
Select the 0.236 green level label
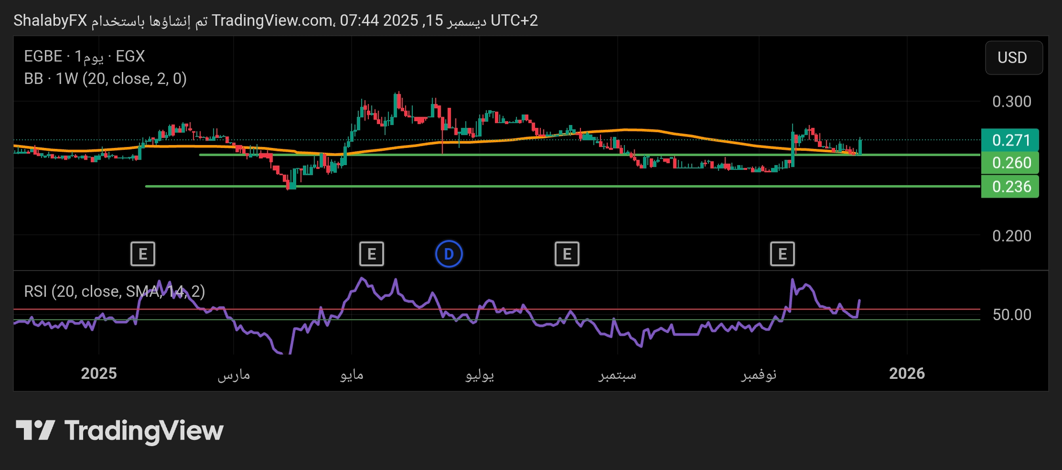1010,187
